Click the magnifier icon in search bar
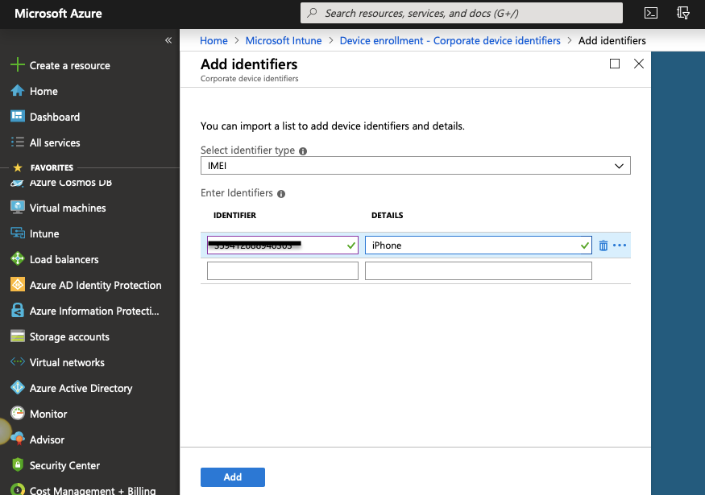The image size is (705, 495). (x=312, y=13)
